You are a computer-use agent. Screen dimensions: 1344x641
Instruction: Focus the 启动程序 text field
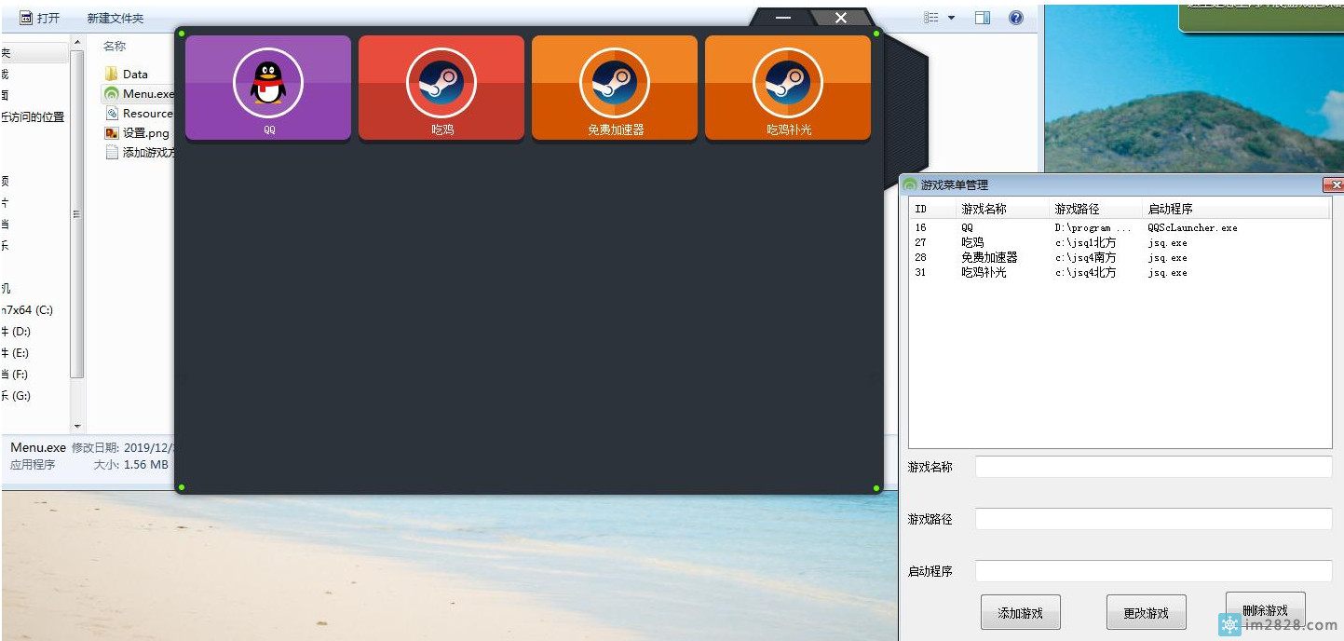pos(1153,571)
